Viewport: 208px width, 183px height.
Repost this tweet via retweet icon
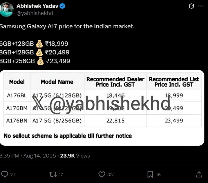coord(53,174)
